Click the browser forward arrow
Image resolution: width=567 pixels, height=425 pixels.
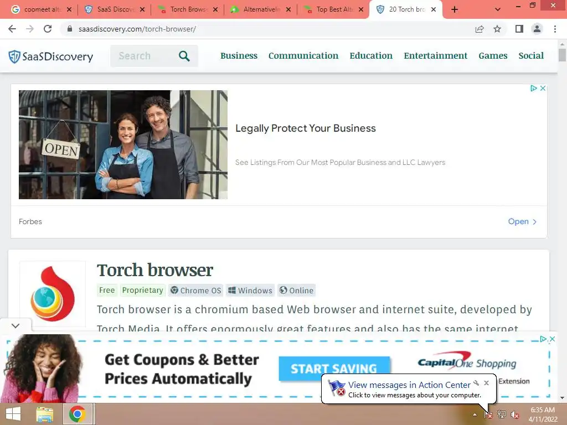(30, 29)
